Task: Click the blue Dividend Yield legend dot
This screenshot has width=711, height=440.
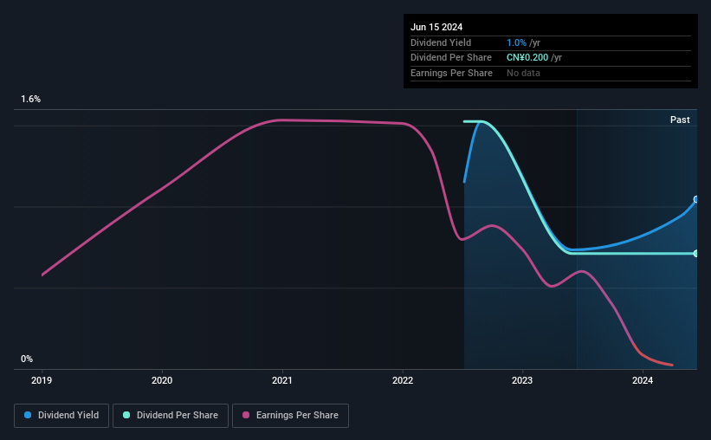Action: click(28, 415)
